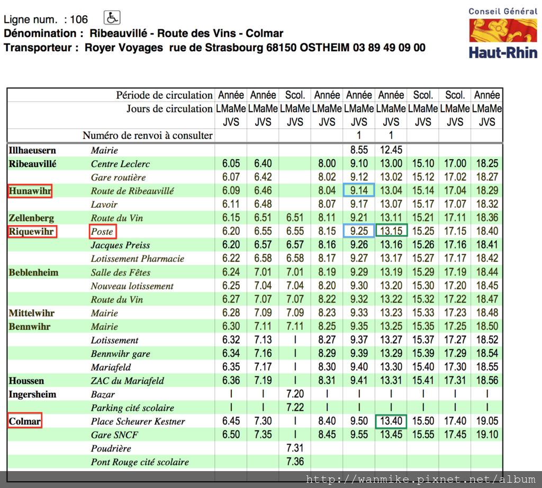Click the Illhaeusern town name
Screen dimensions: 542x488
[x=32, y=150]
